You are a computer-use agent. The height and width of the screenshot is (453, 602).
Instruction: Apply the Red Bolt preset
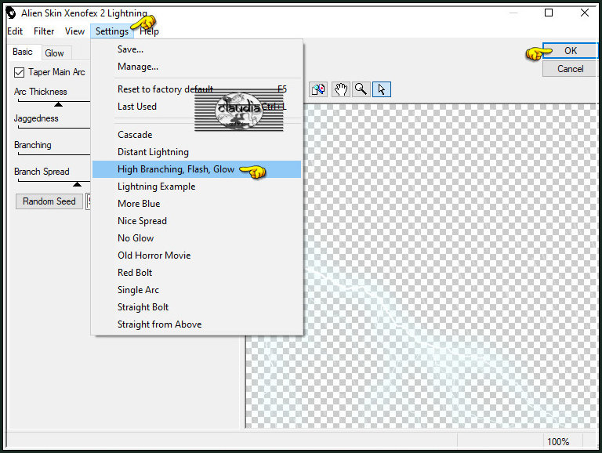[x=197, y=273]
